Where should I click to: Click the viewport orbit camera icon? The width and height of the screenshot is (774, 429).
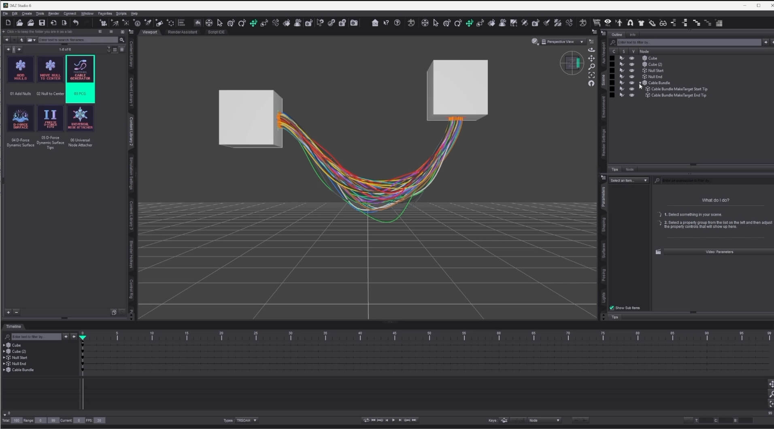click(591, 50)
